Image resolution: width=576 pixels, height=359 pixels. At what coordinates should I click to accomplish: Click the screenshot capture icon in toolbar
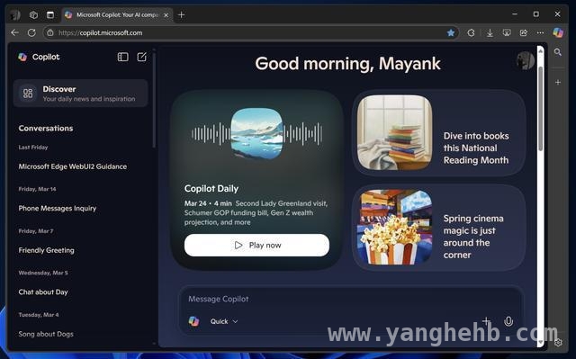point(507,33)
